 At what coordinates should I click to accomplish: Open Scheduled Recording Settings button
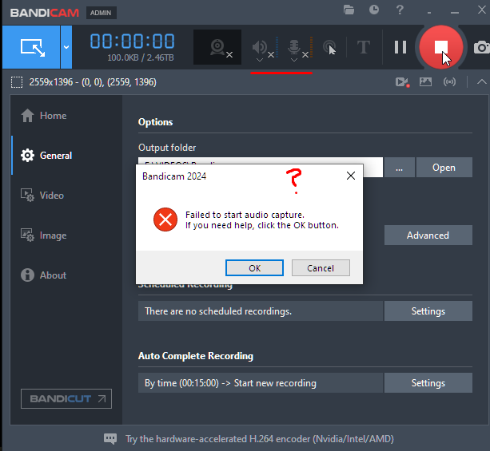428,311
